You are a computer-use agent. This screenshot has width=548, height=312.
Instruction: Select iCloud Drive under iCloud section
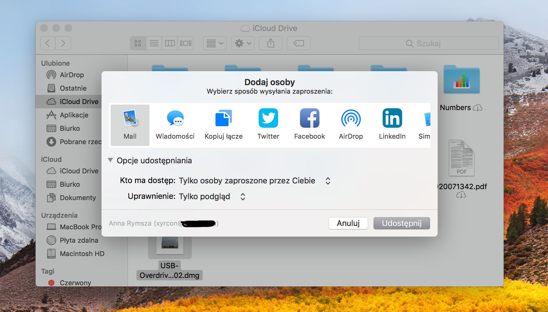(x=69, y=171)
